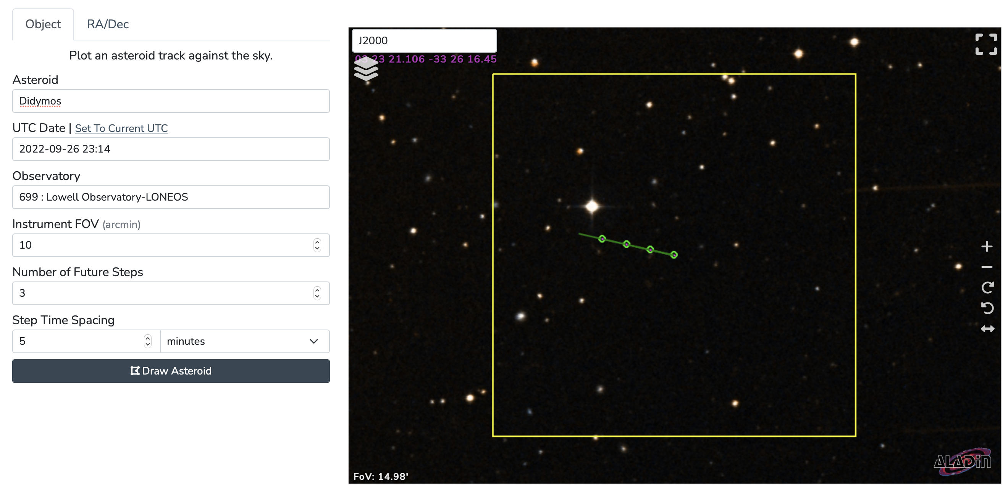Toggle fullscreen sky view

(x=985, y=44)
